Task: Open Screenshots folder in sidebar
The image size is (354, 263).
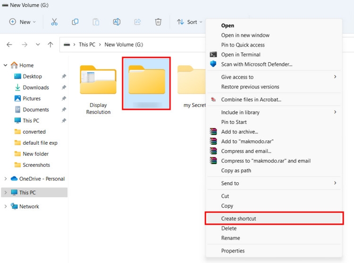Action: (32, 165)
